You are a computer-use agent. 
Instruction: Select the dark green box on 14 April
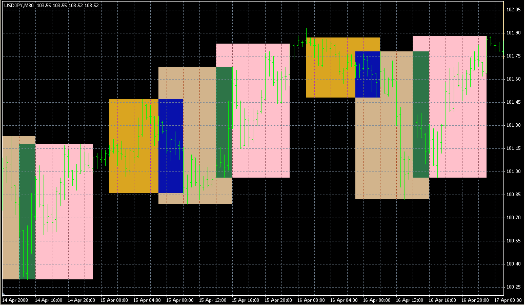tap(27, 212)
